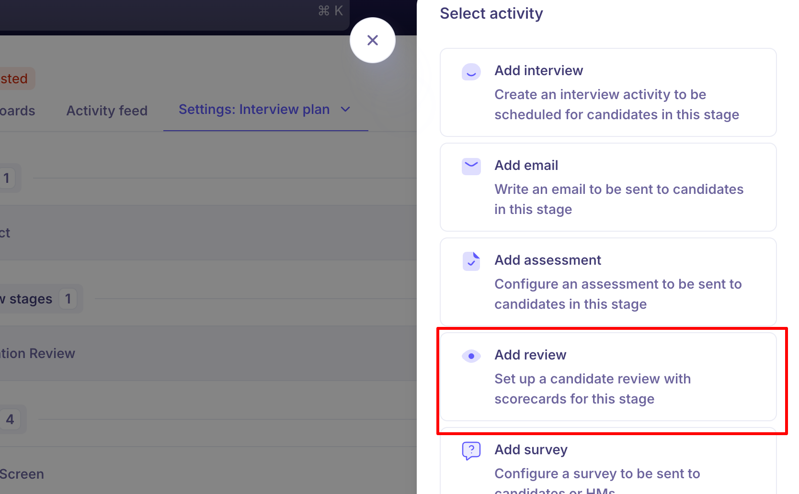Close the Select activity panel

pos(372,40)
